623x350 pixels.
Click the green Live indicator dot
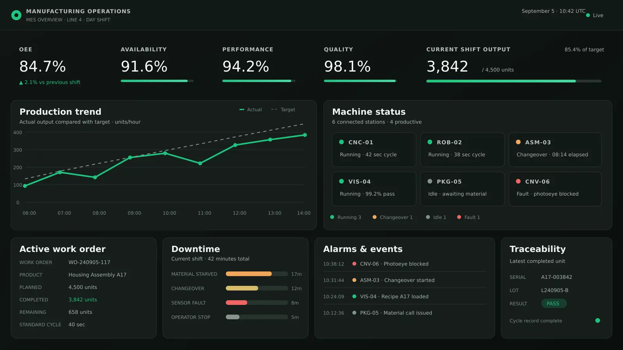coord(588,15)
